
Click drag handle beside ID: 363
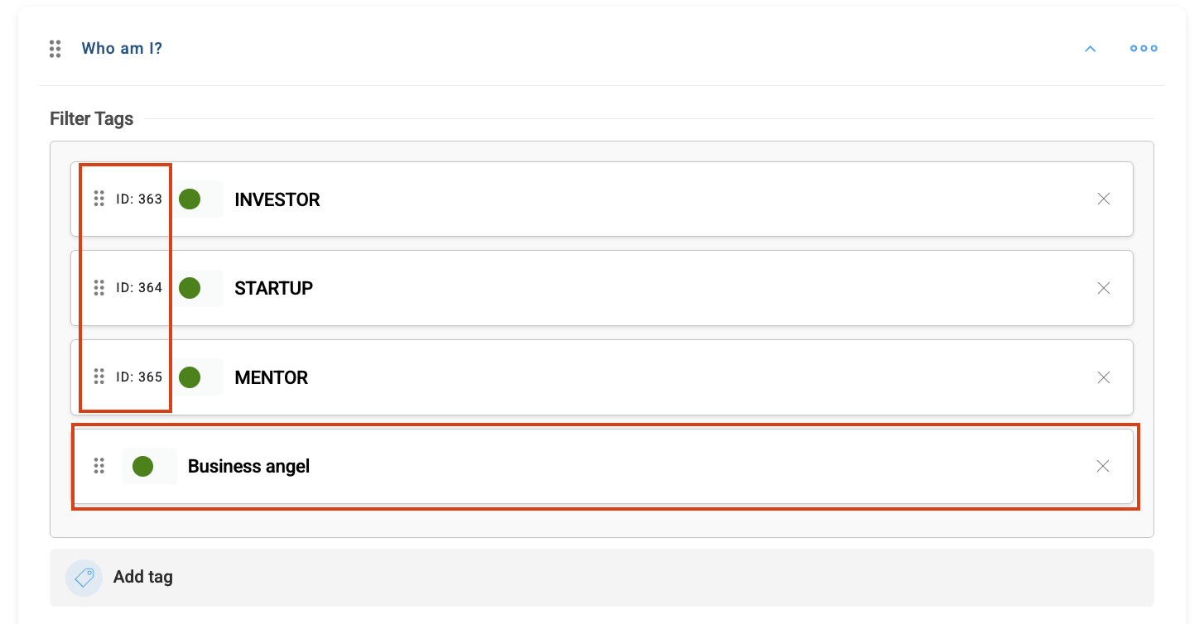tap(99, 199)
